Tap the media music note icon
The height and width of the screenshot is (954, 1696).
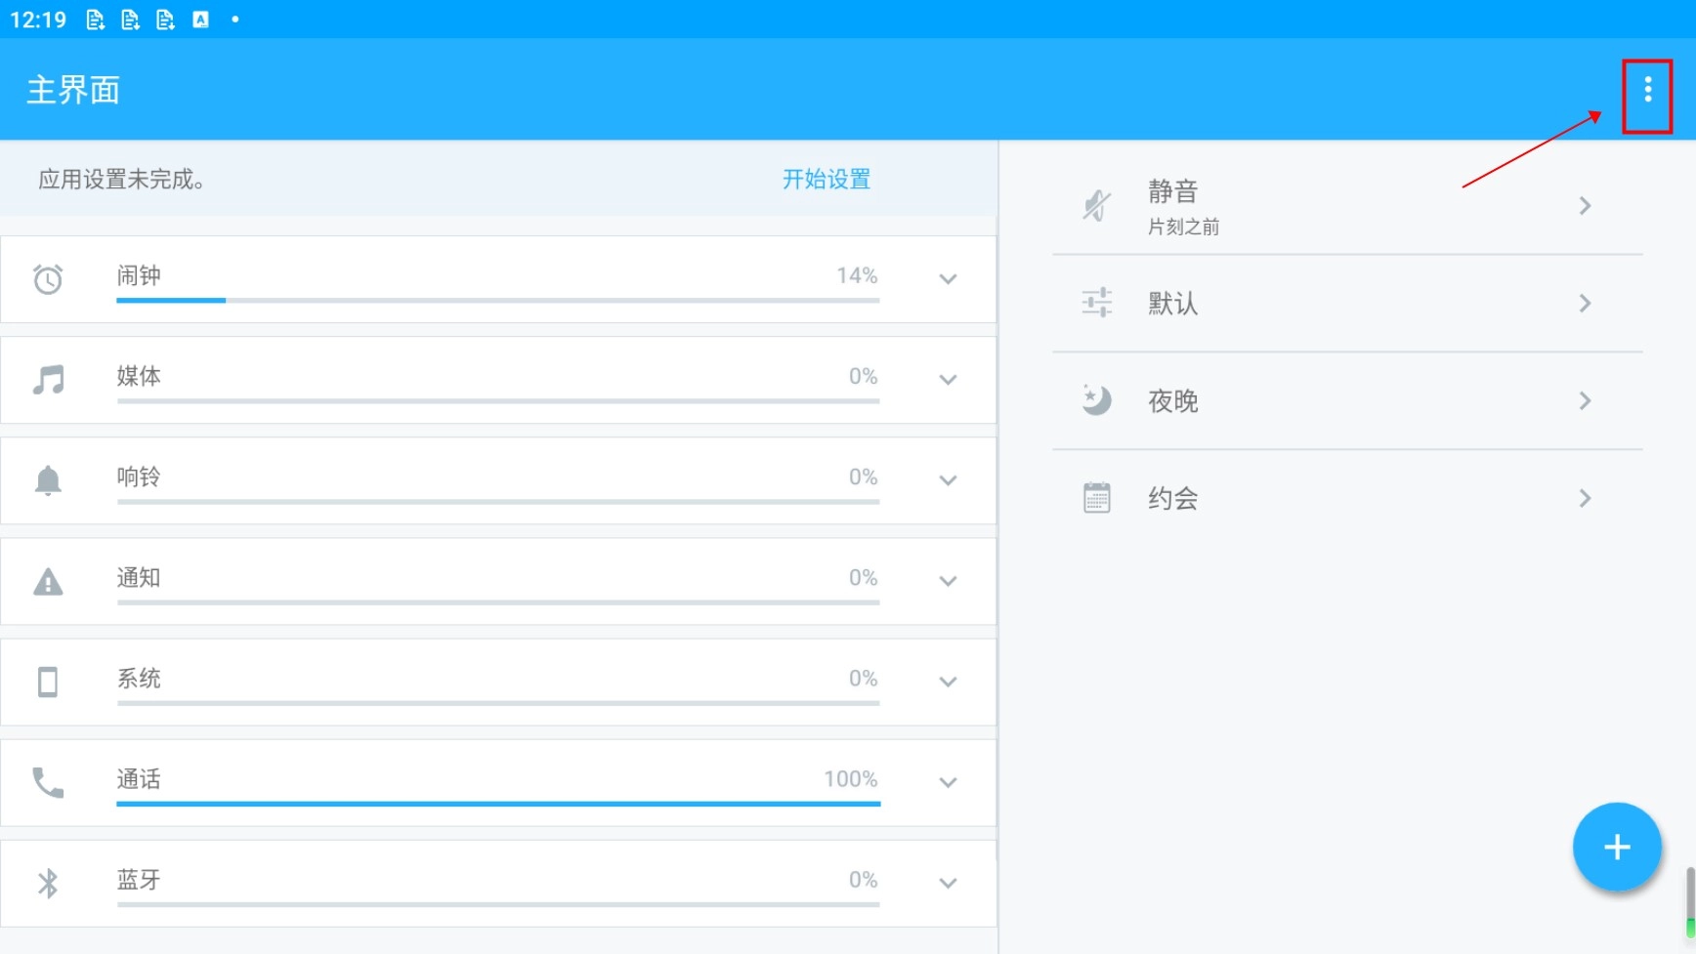coord(48,380)
